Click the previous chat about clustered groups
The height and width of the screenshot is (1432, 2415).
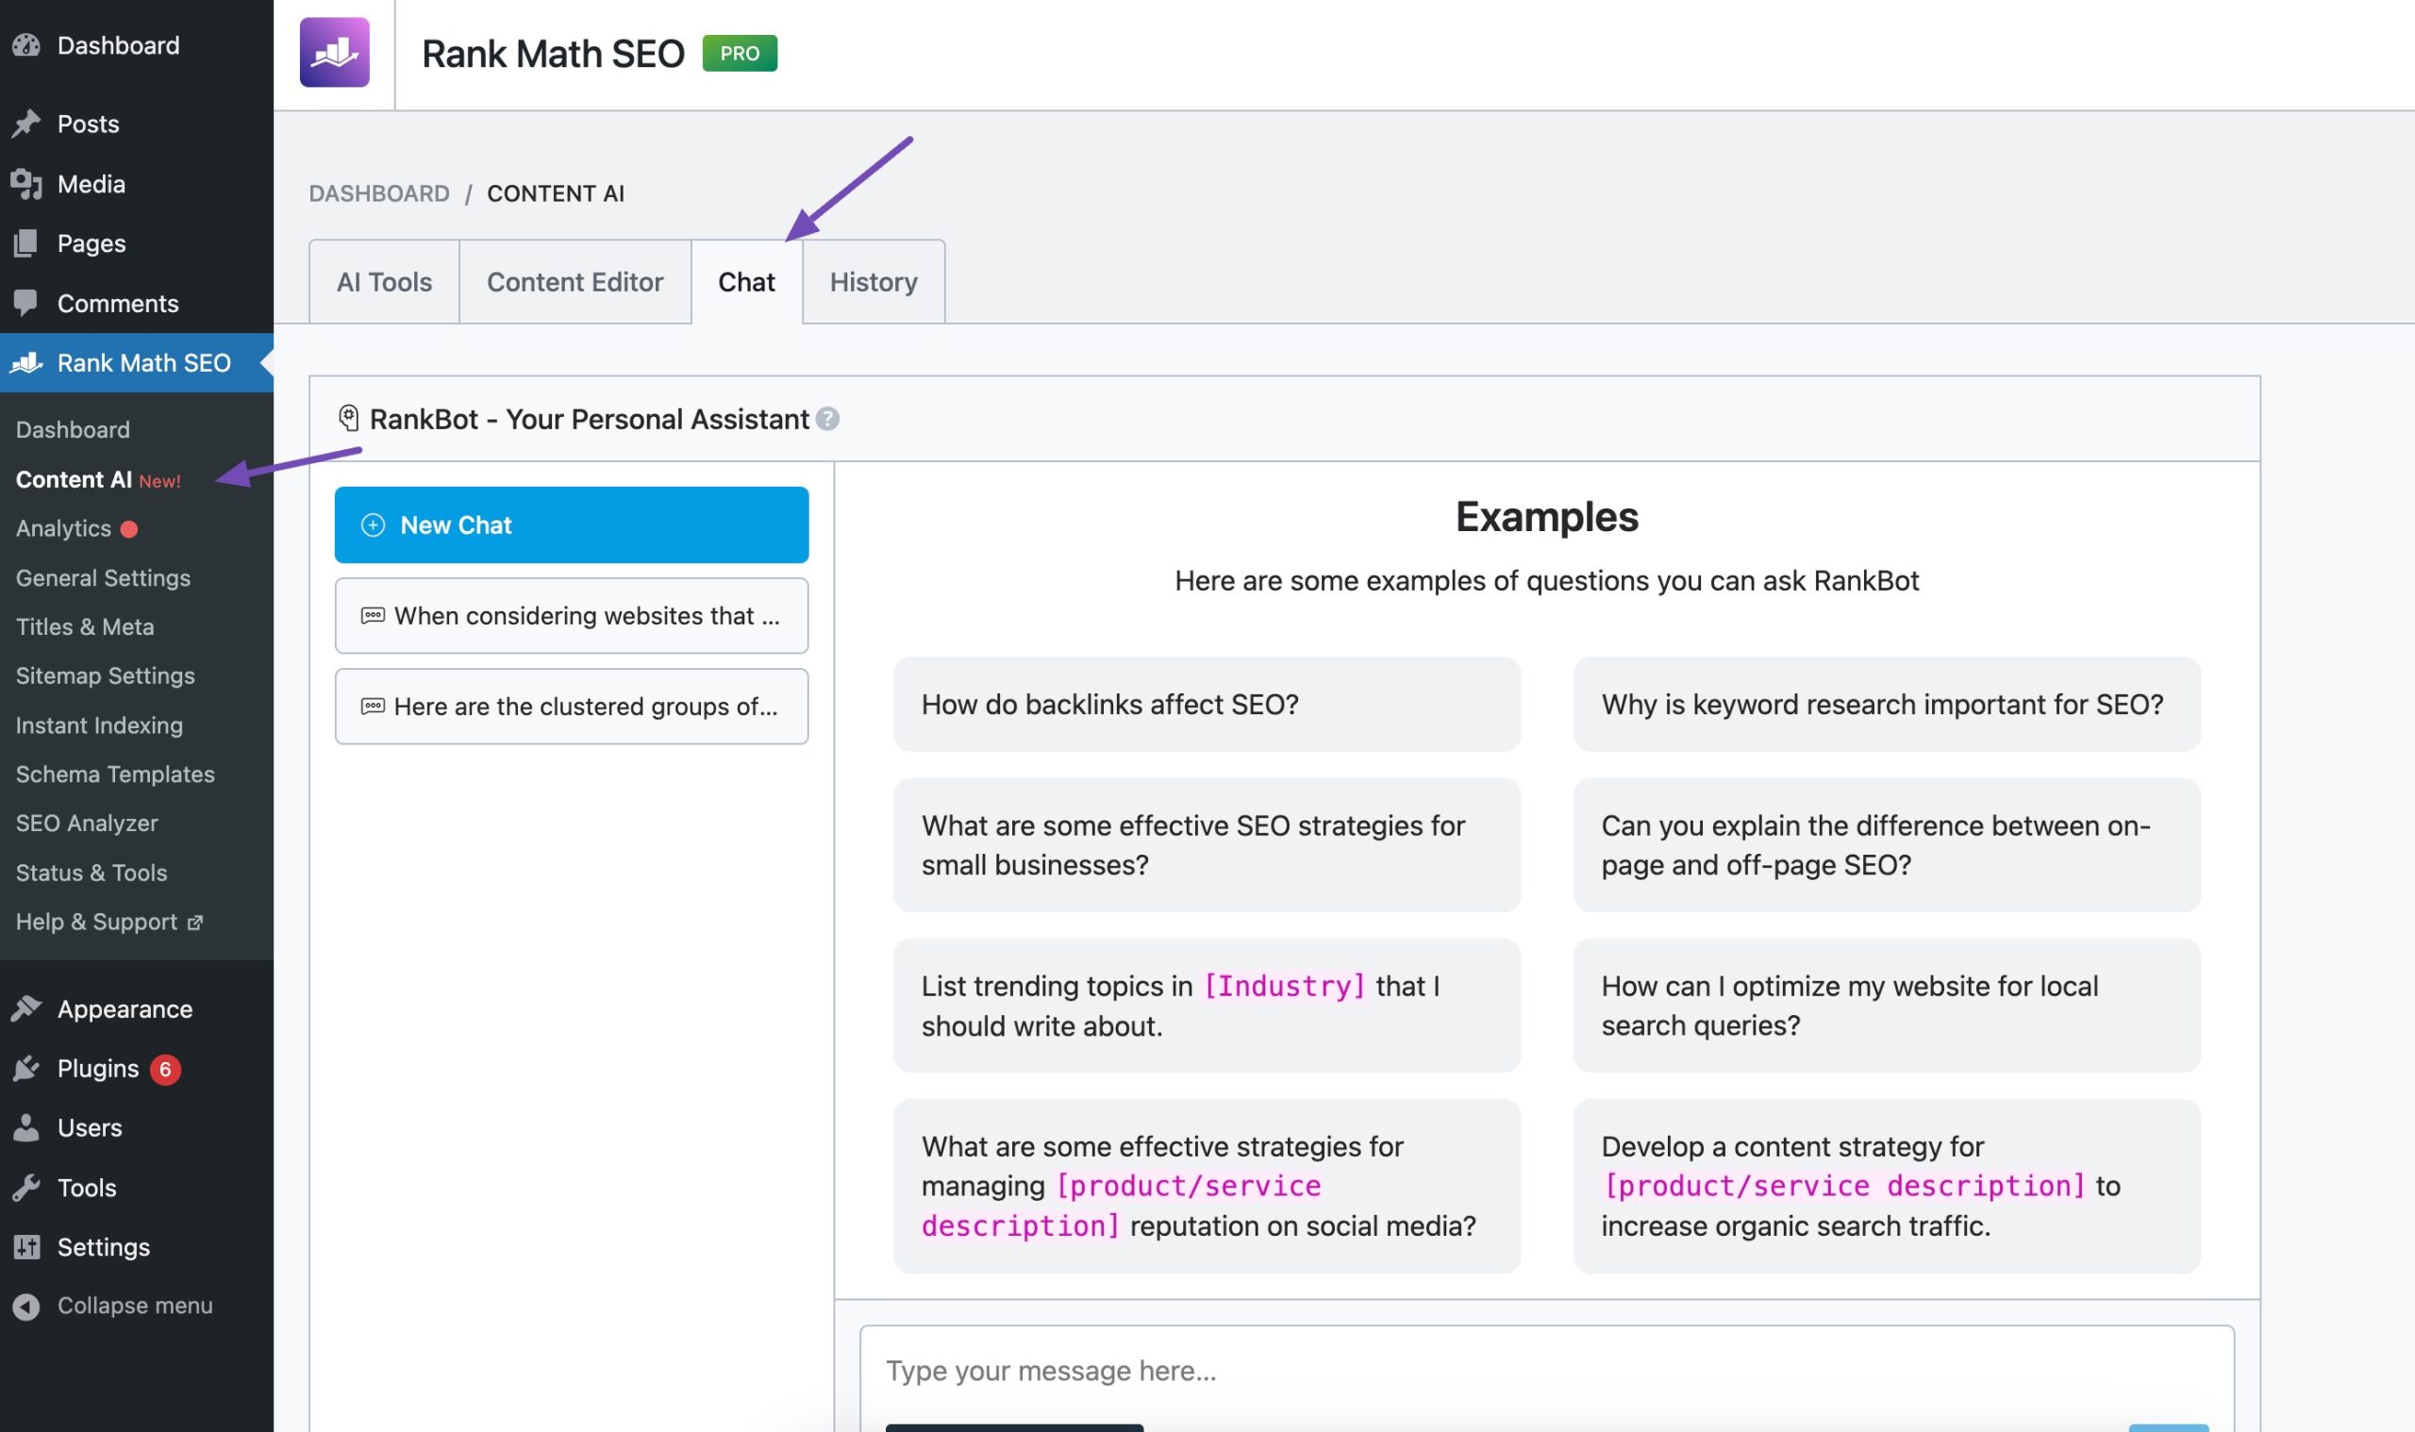click(x=571, y=704)
